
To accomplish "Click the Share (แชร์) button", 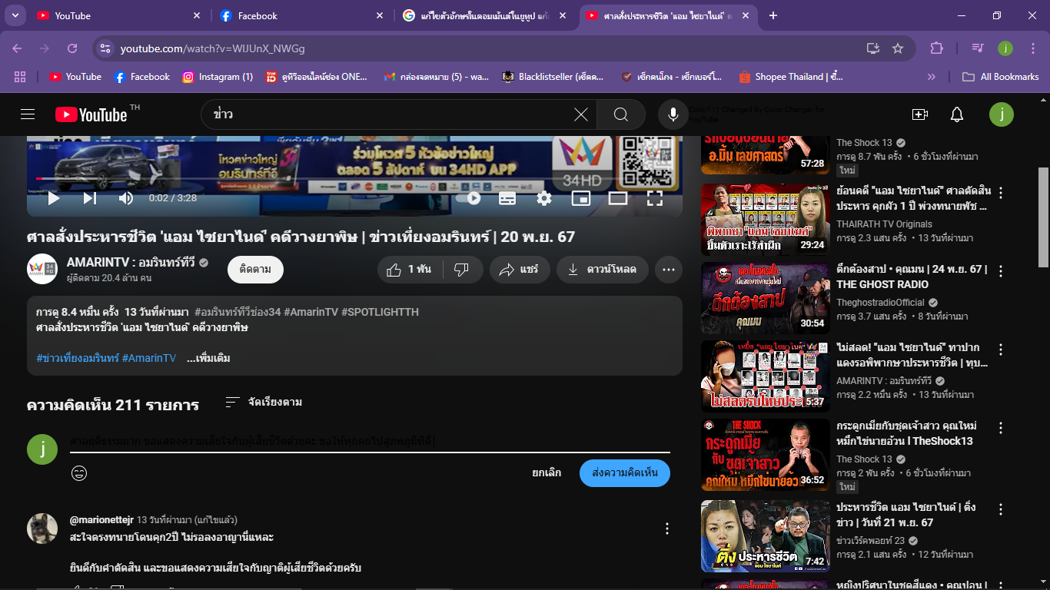I will point(520,270).
